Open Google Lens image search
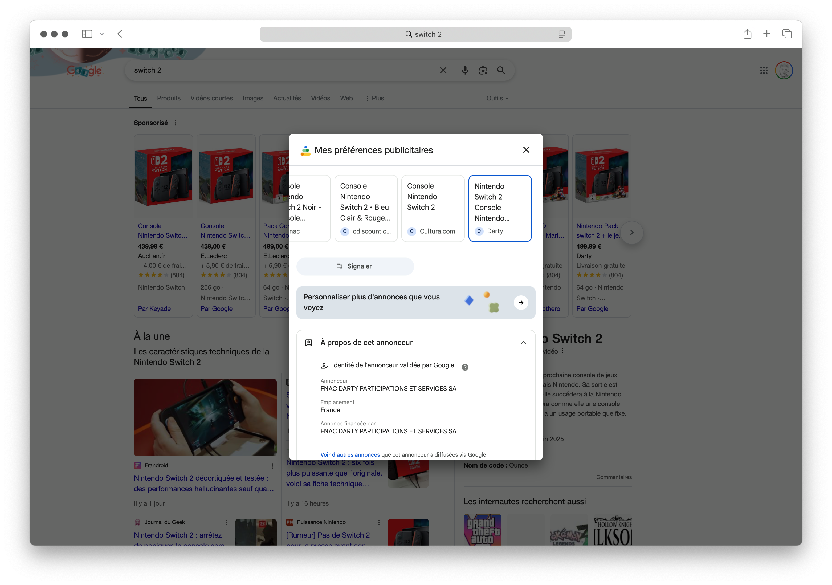The image size is (832, 585). coord(483,70)
